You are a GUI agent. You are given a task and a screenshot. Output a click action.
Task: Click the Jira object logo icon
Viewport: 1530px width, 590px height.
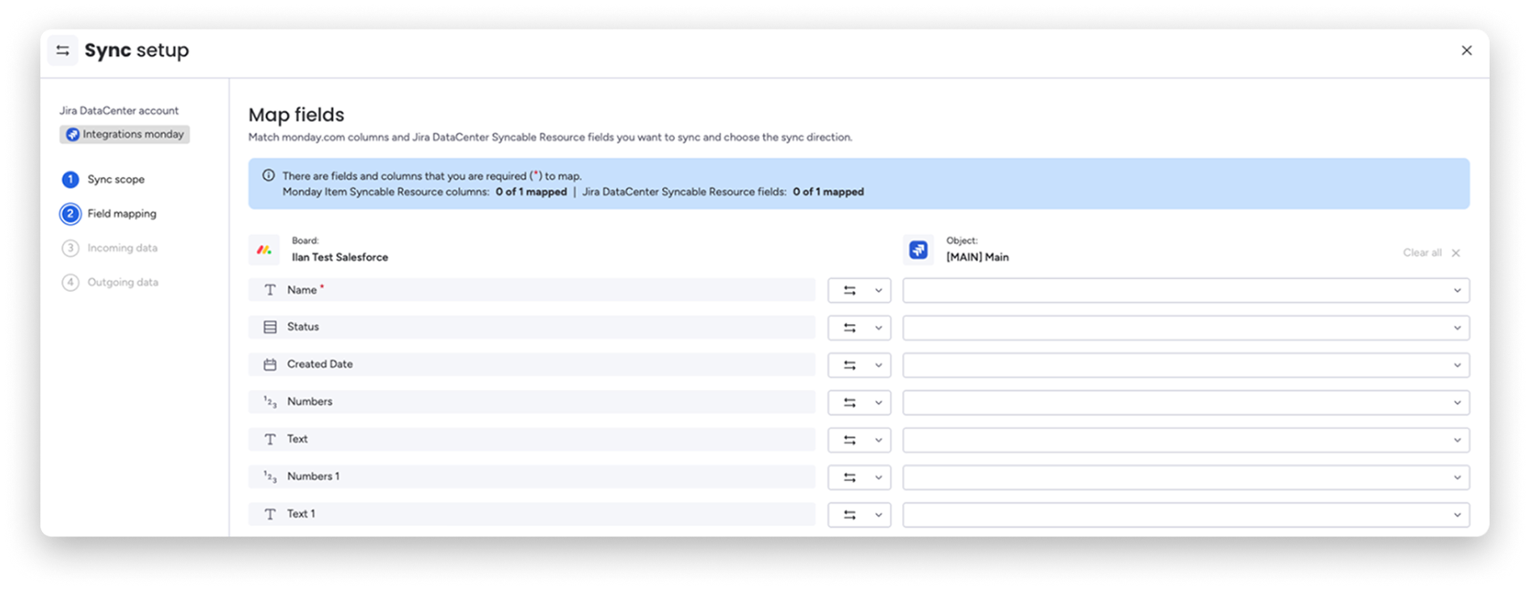918,250
